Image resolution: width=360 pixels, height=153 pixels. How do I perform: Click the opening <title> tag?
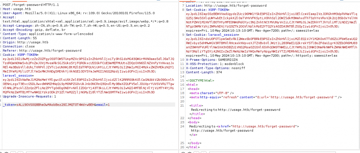(x=196, y=106)
